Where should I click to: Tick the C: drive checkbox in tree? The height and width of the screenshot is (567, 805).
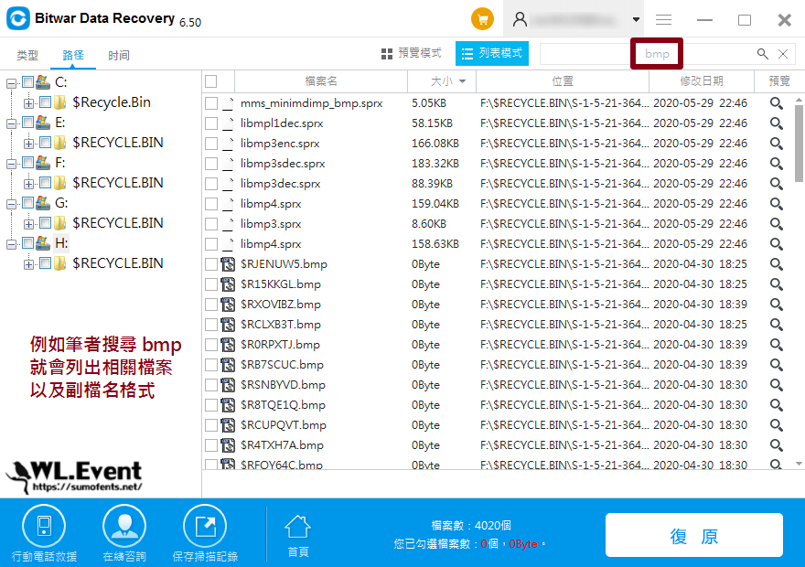point(27,81)
